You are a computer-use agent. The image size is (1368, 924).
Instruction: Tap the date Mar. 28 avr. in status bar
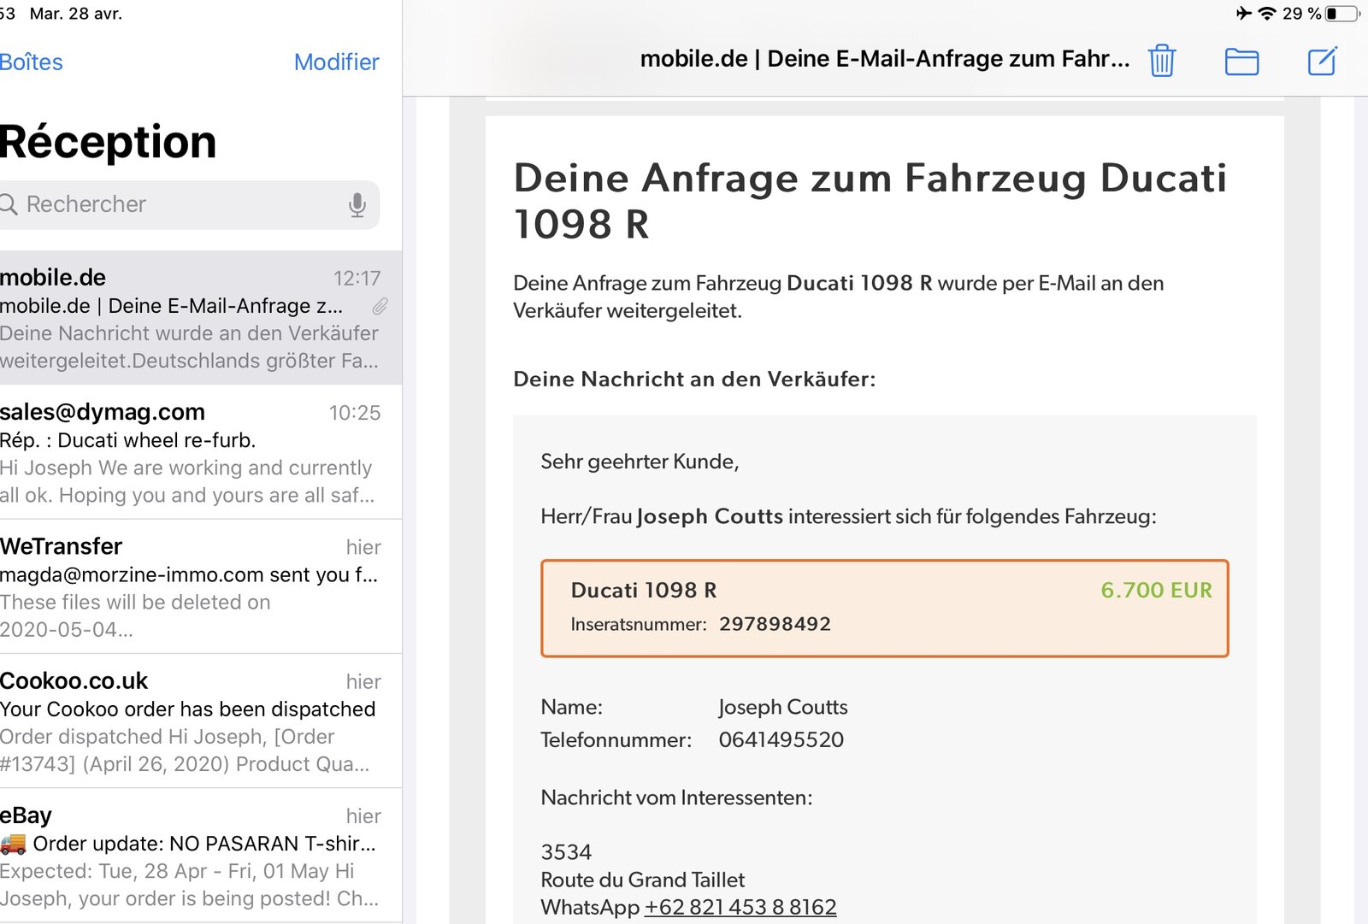[x=76, y=14]
